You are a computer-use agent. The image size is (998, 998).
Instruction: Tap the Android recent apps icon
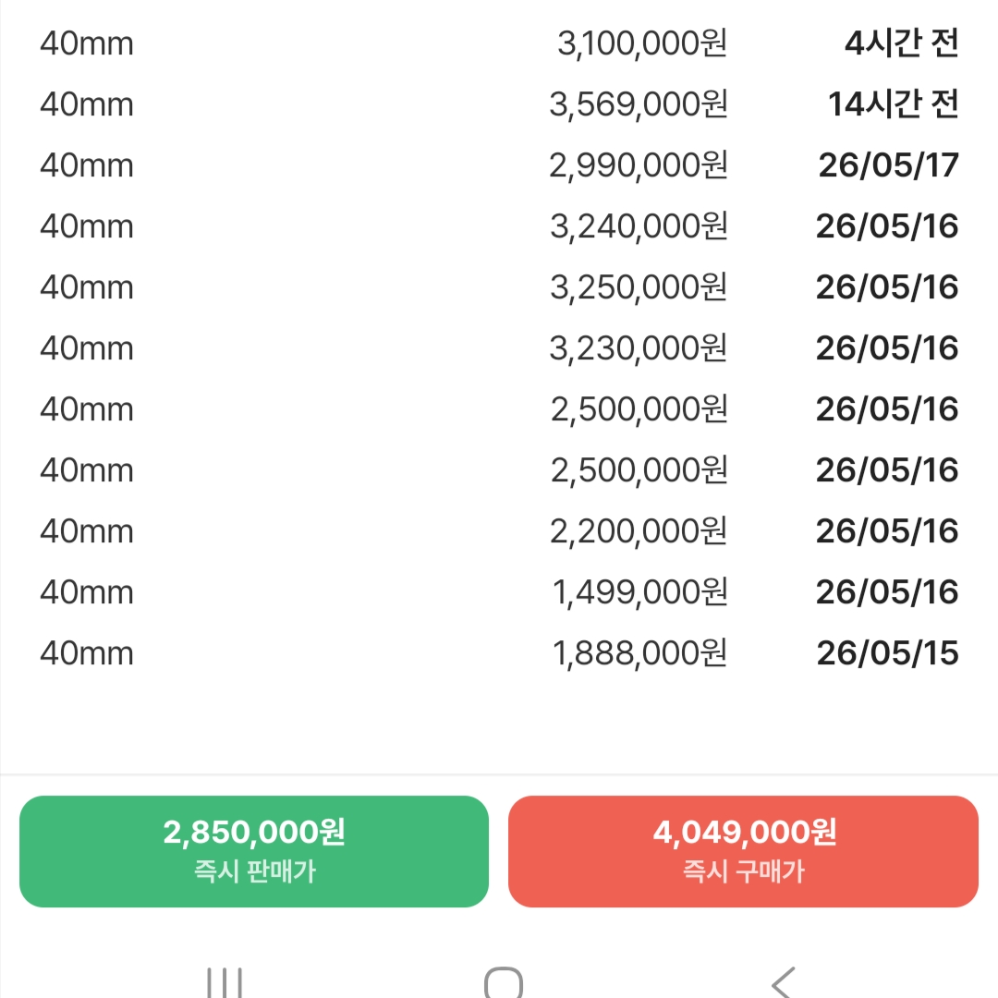click(225, 982)
